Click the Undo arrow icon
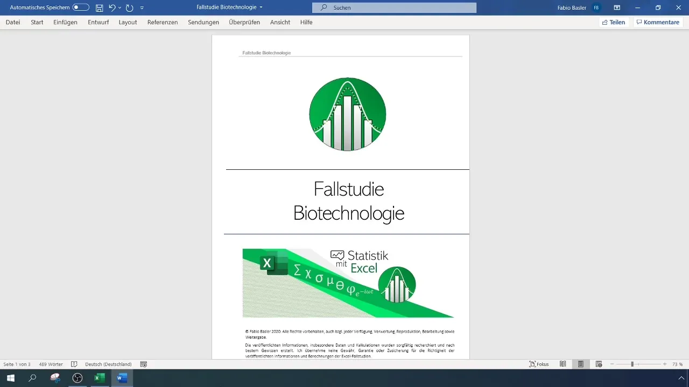 pyautogui.click(x=112, y=8)
